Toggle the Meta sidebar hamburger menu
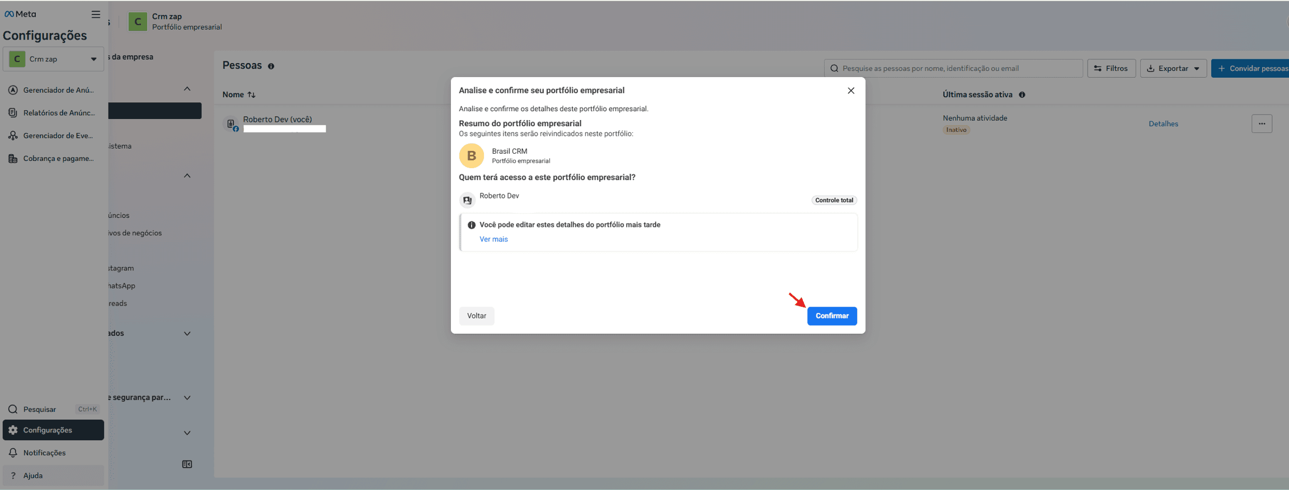Viewport: 1289px width, 490px height. point(96,15)
